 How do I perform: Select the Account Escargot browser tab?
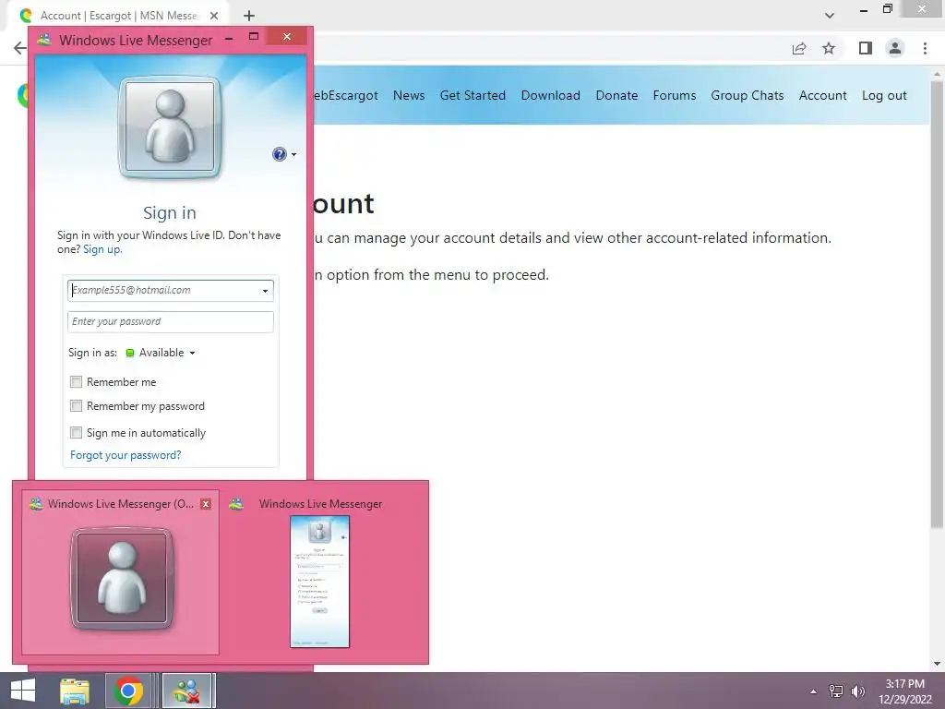click(119, 16)
